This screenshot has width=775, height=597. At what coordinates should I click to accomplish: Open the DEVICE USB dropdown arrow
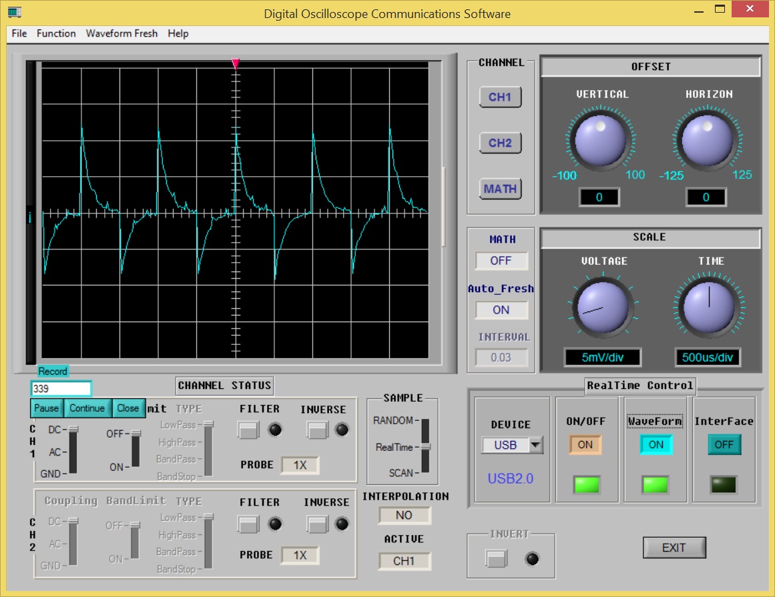point(536,445)
